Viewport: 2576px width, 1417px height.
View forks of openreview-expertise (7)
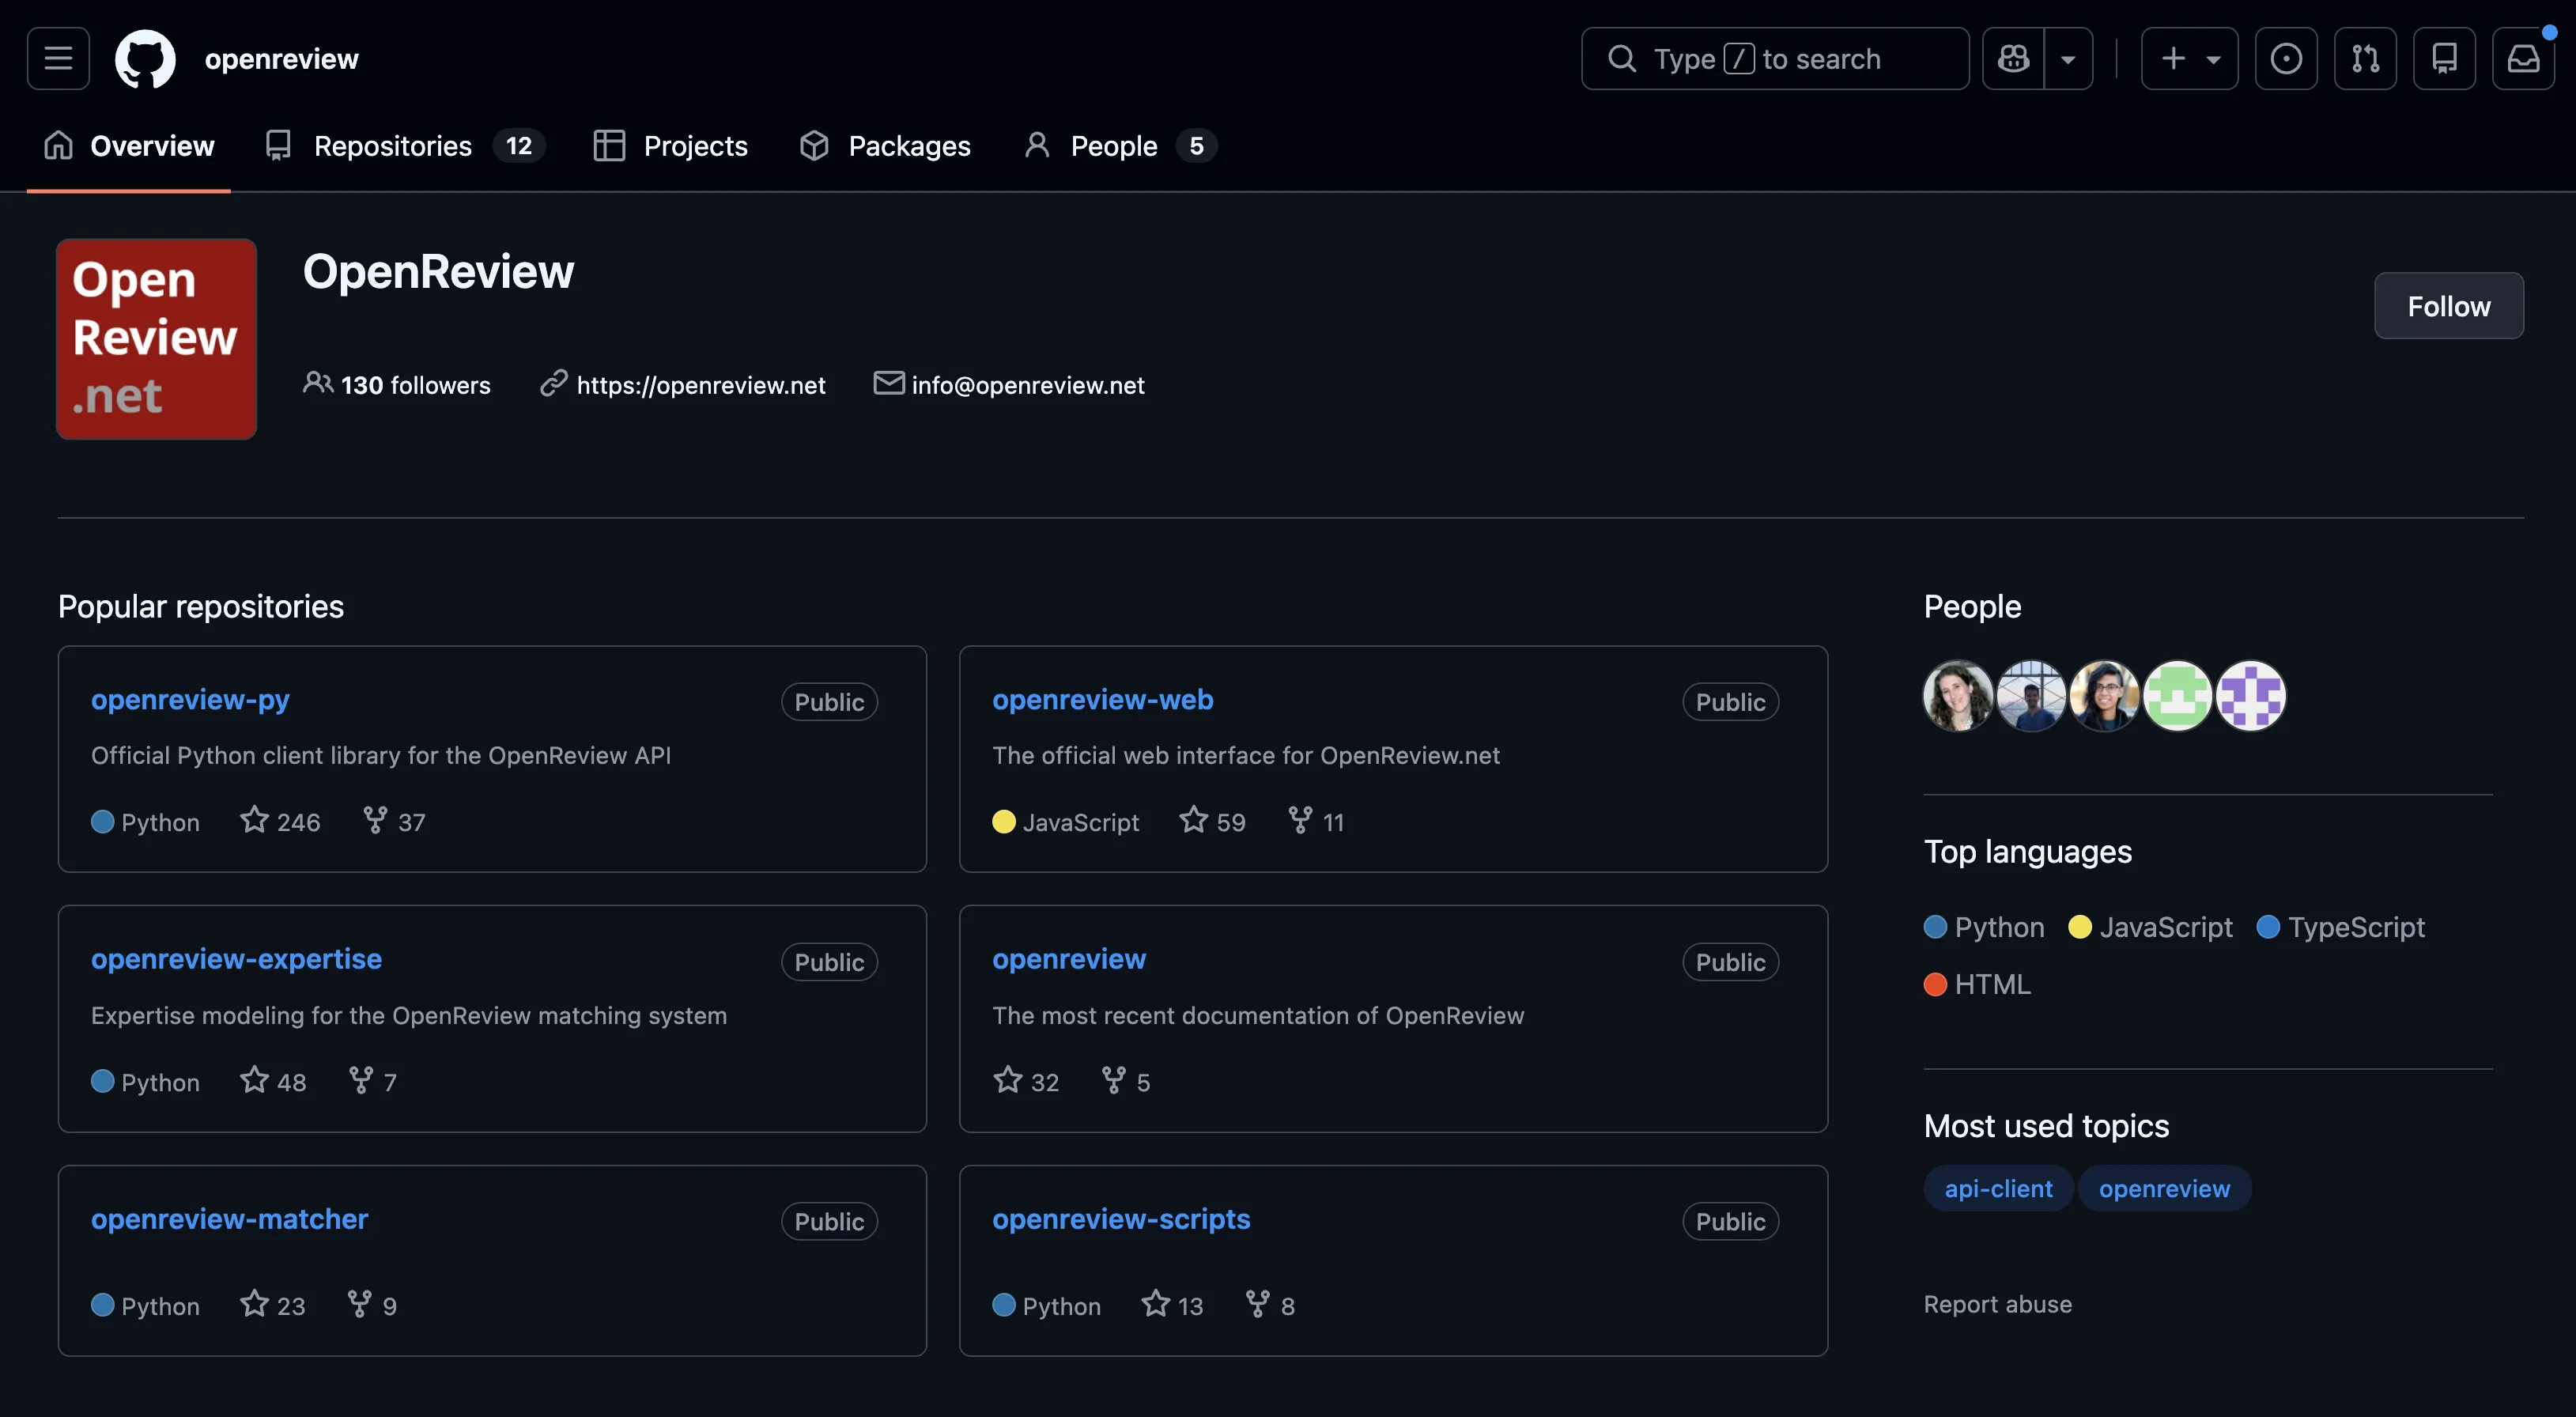pos(372,1082)
